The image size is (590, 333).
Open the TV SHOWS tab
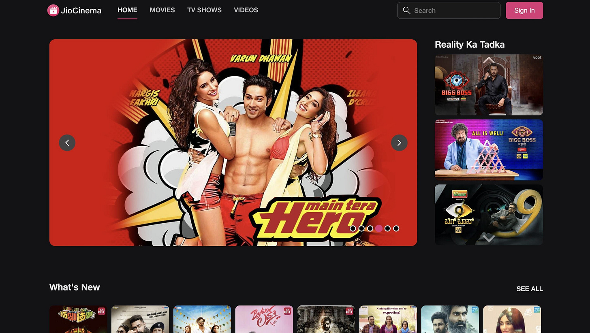pos(204,10)
